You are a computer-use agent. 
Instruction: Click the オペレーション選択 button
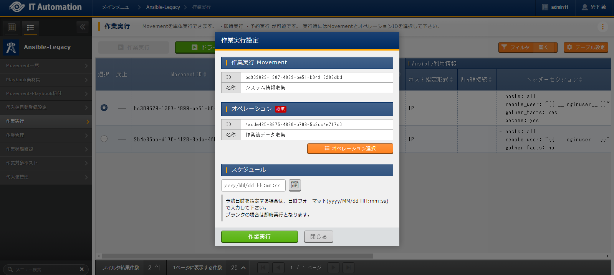[350, 149]
